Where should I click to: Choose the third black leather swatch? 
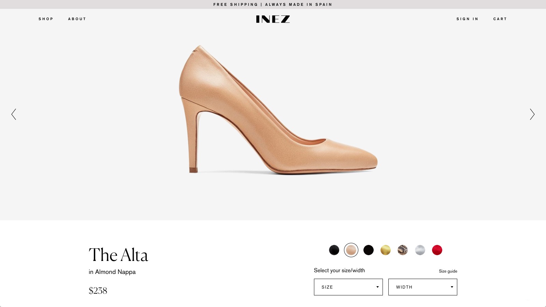[x=369, y=250]
